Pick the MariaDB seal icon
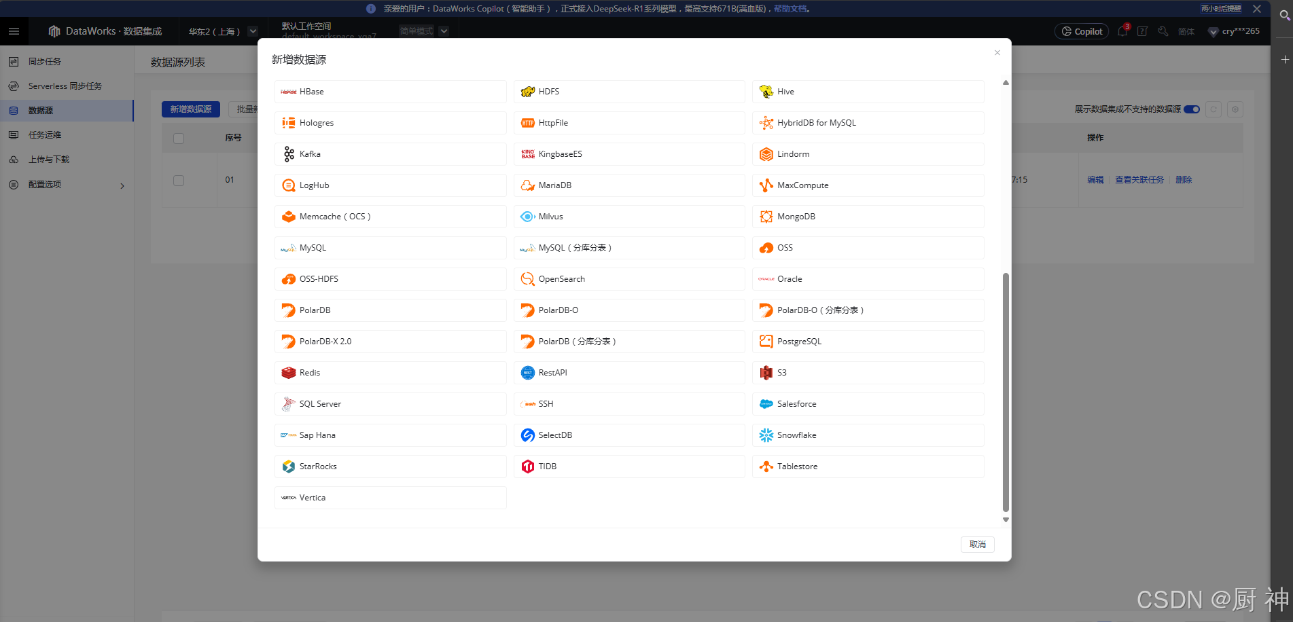The width and height of the screenshot is (1293, 622). point(528,185)
